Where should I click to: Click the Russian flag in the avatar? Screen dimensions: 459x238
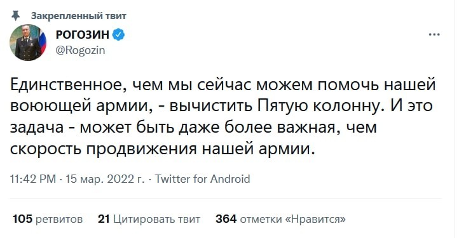tap(42, 41)
